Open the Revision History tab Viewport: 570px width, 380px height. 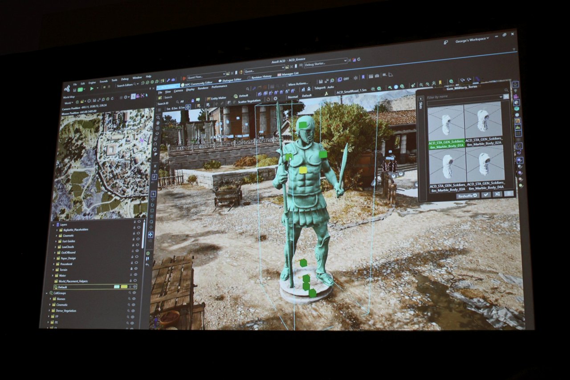click(260, 77)
